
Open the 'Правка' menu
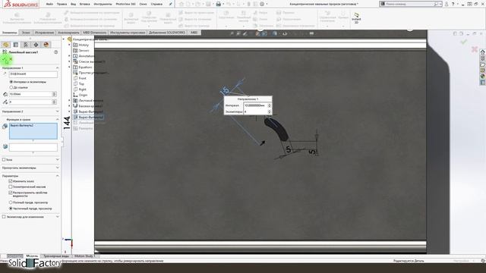[x=62, y=4]
